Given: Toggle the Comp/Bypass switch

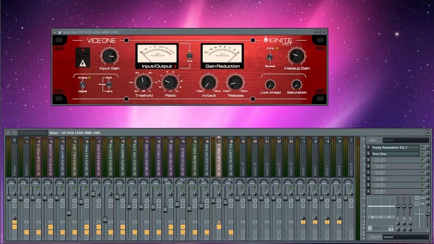Looking at the screenshot, I should point(270,57).
